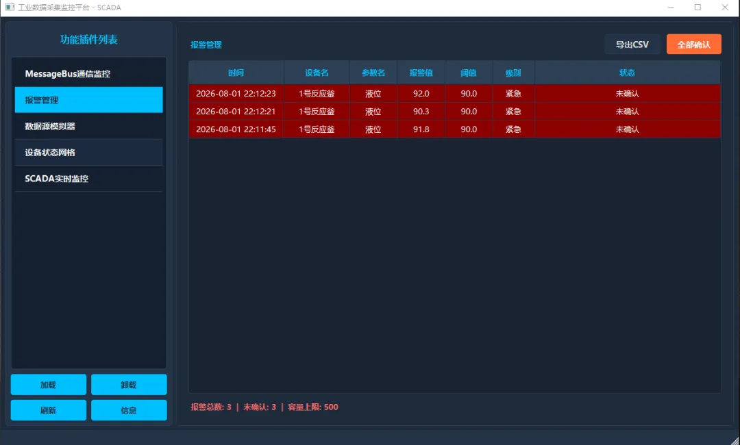Image resolution: width=740 pixels, height=445 pixels.
Task: Click the 信息 button
Action: [x=129, y=410]
